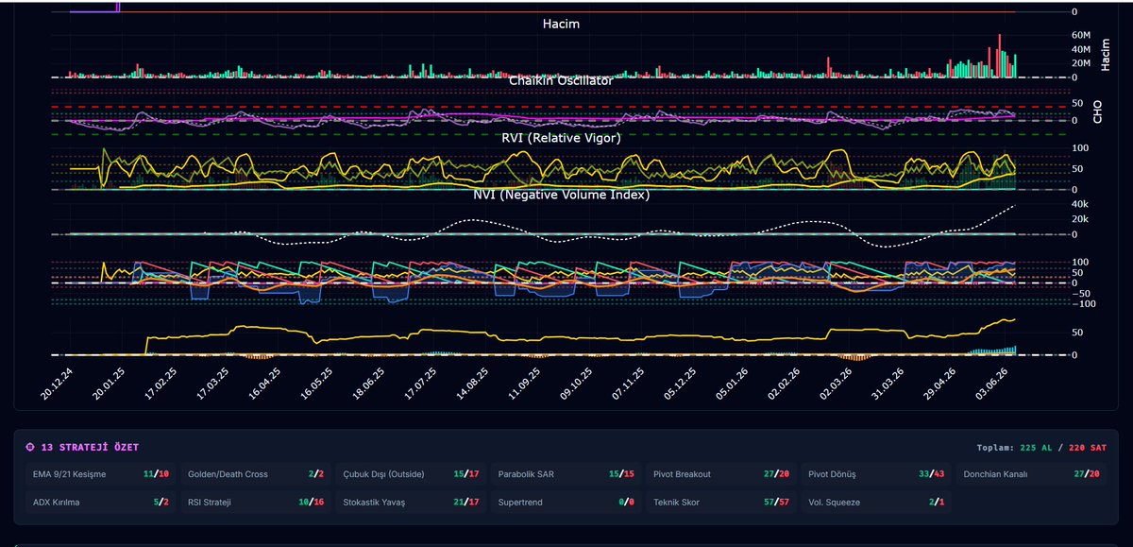Open the Golden/Death Cross strategy card
This screenshot has width=1133, height=547.
(x=254, y=474)
